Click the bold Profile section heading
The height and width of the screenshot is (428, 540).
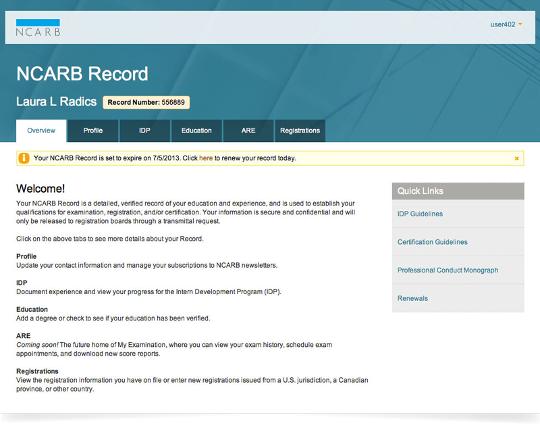tap(26, 256)
